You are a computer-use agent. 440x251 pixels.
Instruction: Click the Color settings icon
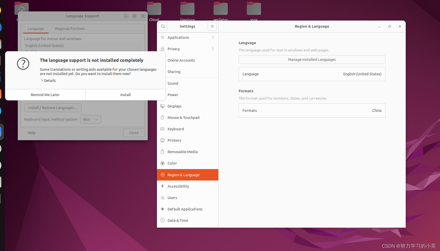(x=162, y=163)
